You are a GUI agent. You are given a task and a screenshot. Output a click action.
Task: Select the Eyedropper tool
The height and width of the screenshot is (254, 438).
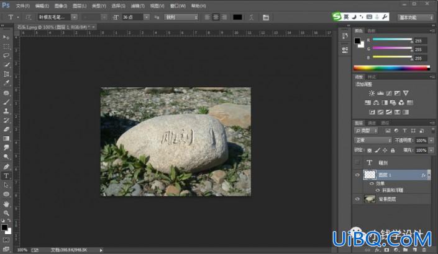point(6,83)
